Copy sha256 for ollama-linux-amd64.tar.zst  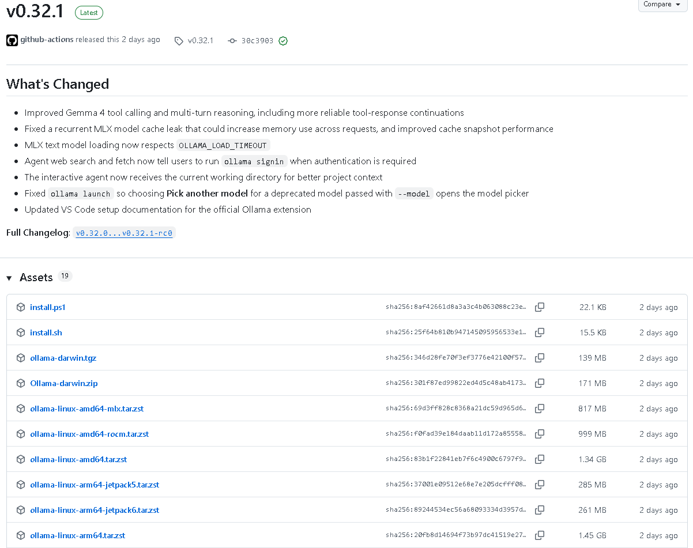(x=540, y=459)
